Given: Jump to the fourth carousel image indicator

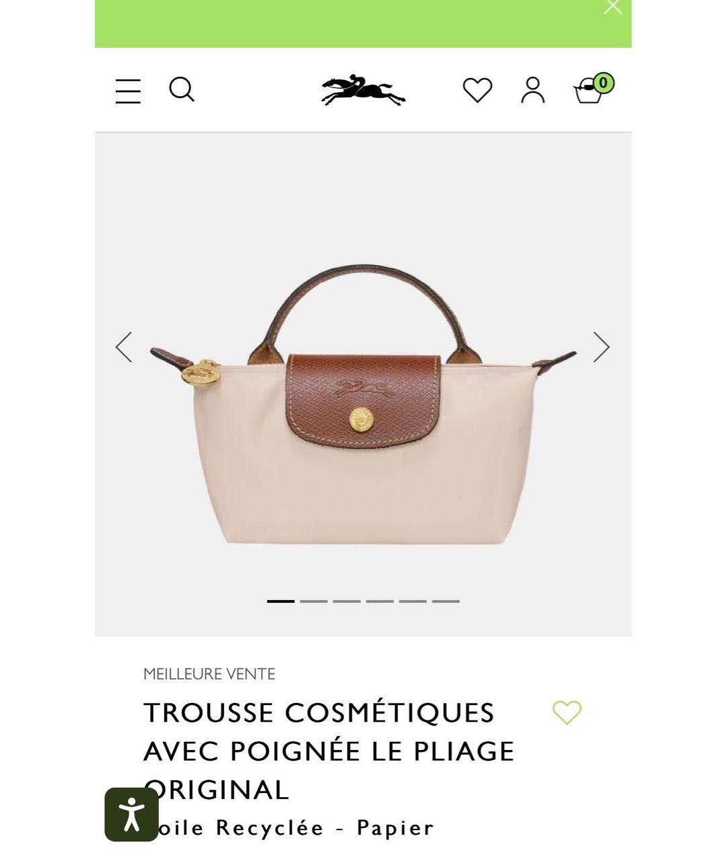Looking at the screenshot, I should [x=380, y=601].
